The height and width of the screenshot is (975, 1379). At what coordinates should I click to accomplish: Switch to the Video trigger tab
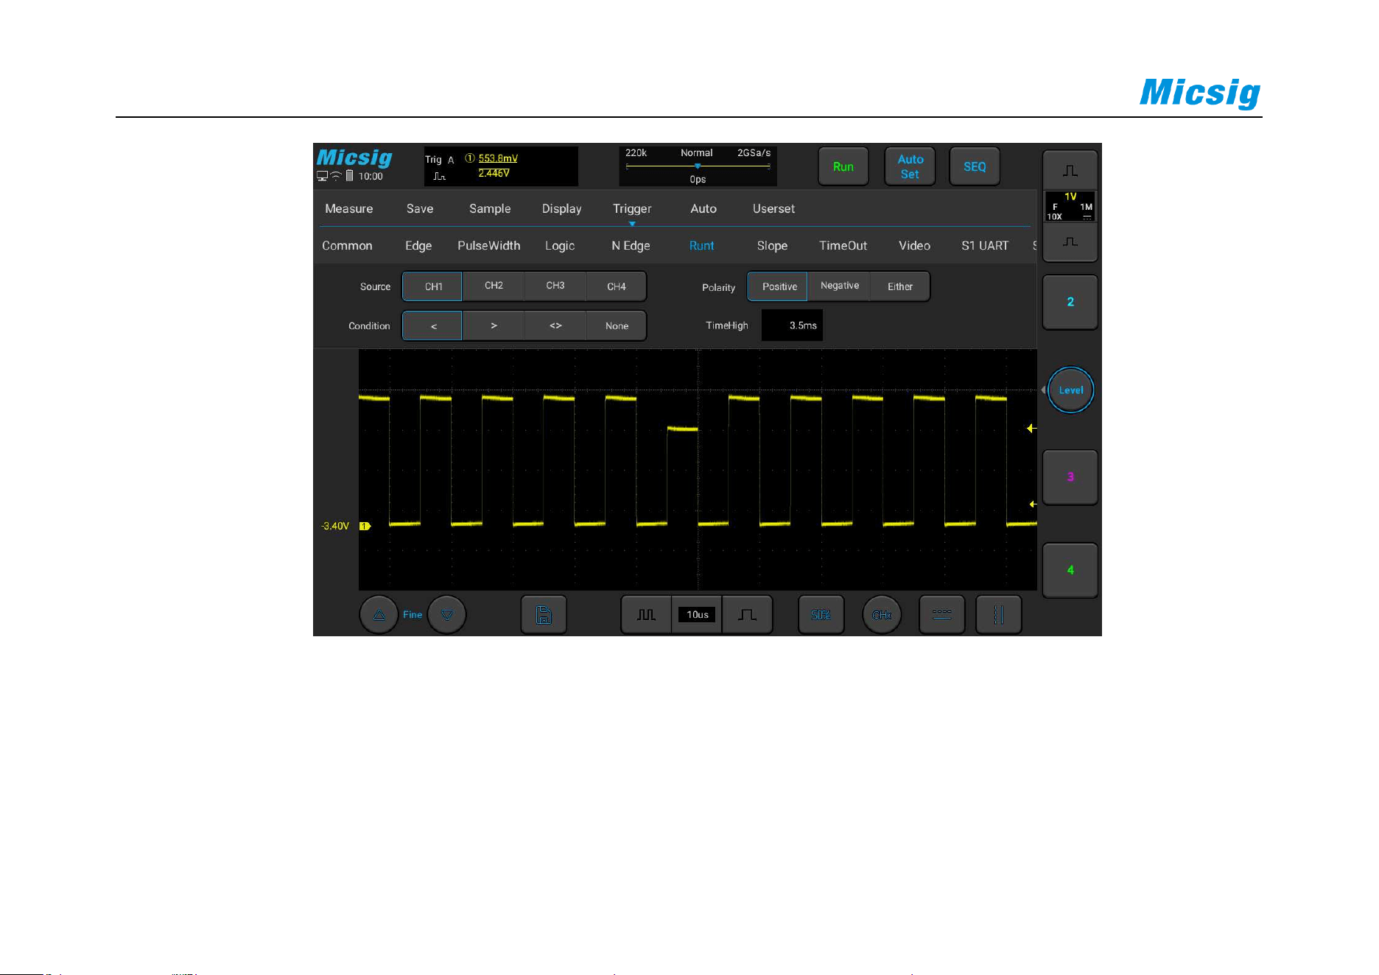pyautogui.click(x=914, y=245)
